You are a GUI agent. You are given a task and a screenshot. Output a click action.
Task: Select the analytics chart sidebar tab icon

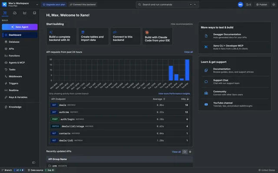tap(25, 13)
